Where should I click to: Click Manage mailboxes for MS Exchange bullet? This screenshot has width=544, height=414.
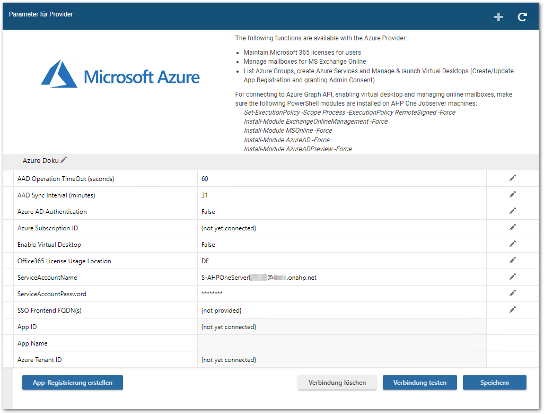click(305, 62)
